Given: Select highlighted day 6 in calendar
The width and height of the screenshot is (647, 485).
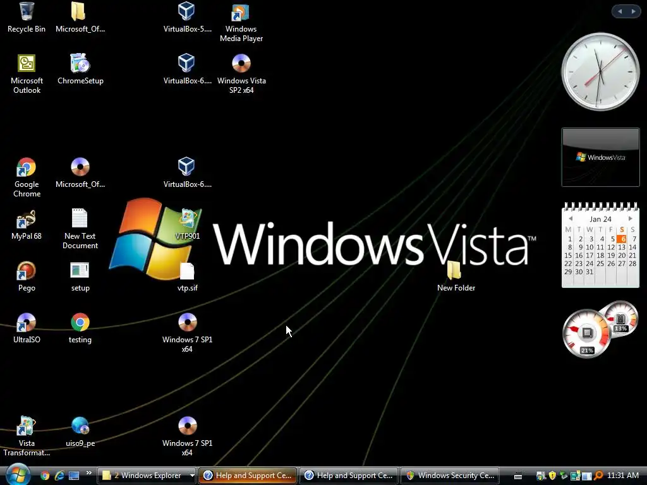Looking at the screenshot, I should point(622,239).
